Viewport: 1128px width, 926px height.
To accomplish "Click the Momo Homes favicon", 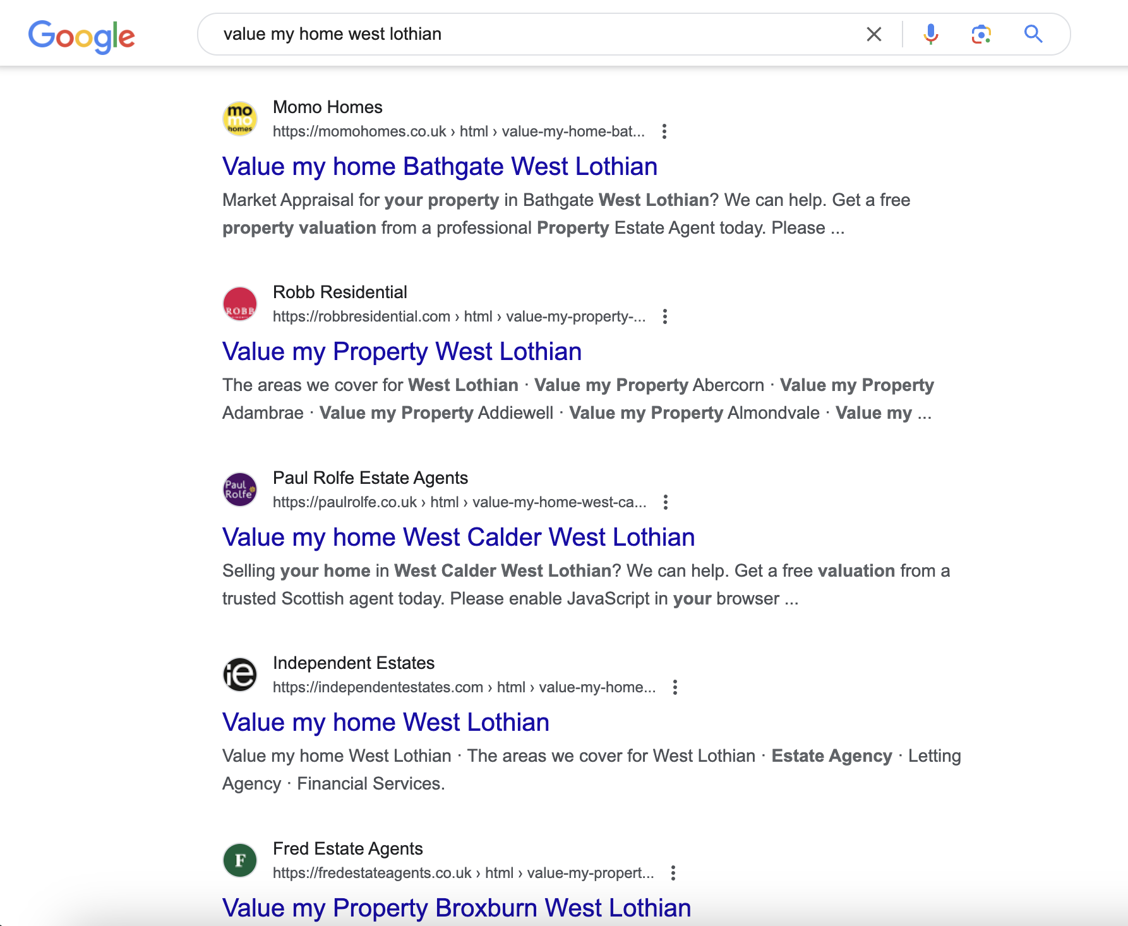I will point(240,119).
